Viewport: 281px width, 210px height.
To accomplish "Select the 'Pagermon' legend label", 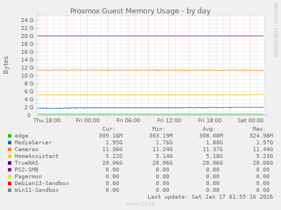I will [x=28, y=177].
